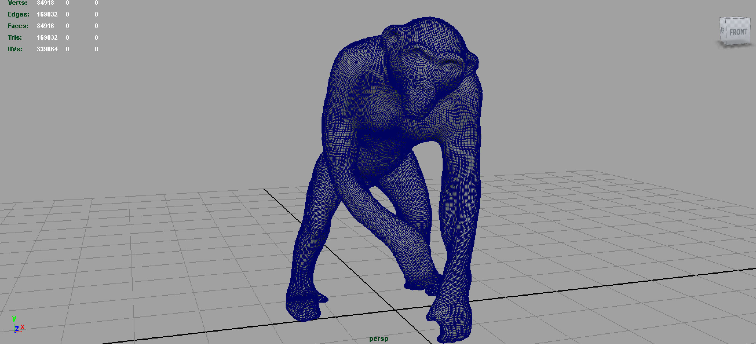Click the UVs count value 339664

(x=47, y=49)
